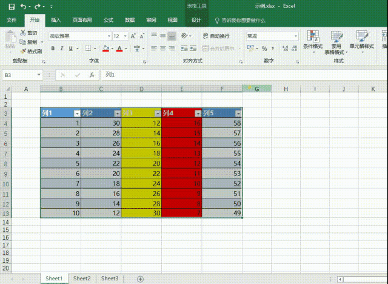Open the 插入 ribbon tab
This screenshot has height=284, width=388.
(56, 20)
